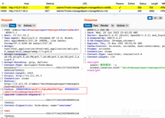Viewport: 165px width, 118px height.
Task: Sort by the Edited column header
Action: [x=131, y=4]
